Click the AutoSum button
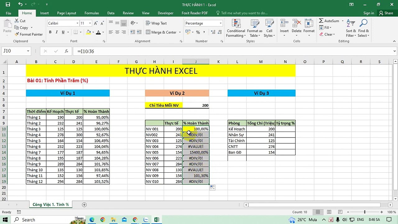Screen dimensions: 398x224 [329, 21]
